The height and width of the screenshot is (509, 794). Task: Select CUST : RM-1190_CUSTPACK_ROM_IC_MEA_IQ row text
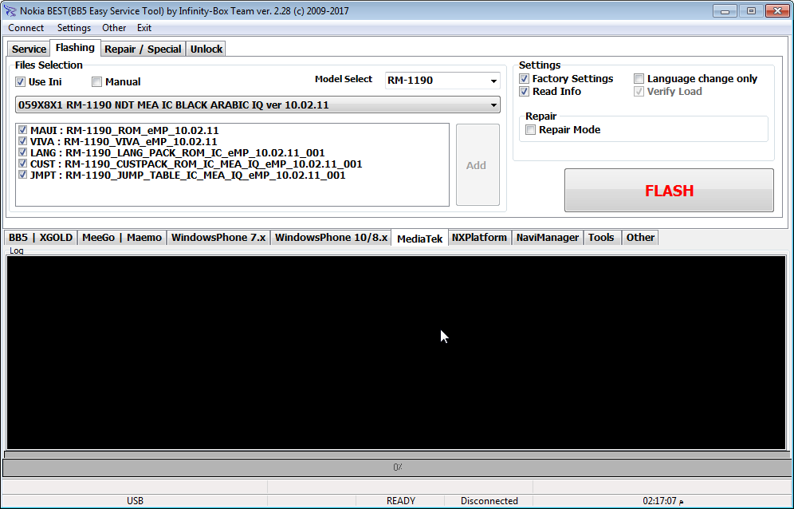(x=196, y=164)
